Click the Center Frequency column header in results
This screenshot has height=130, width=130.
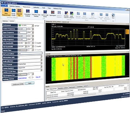67,91
